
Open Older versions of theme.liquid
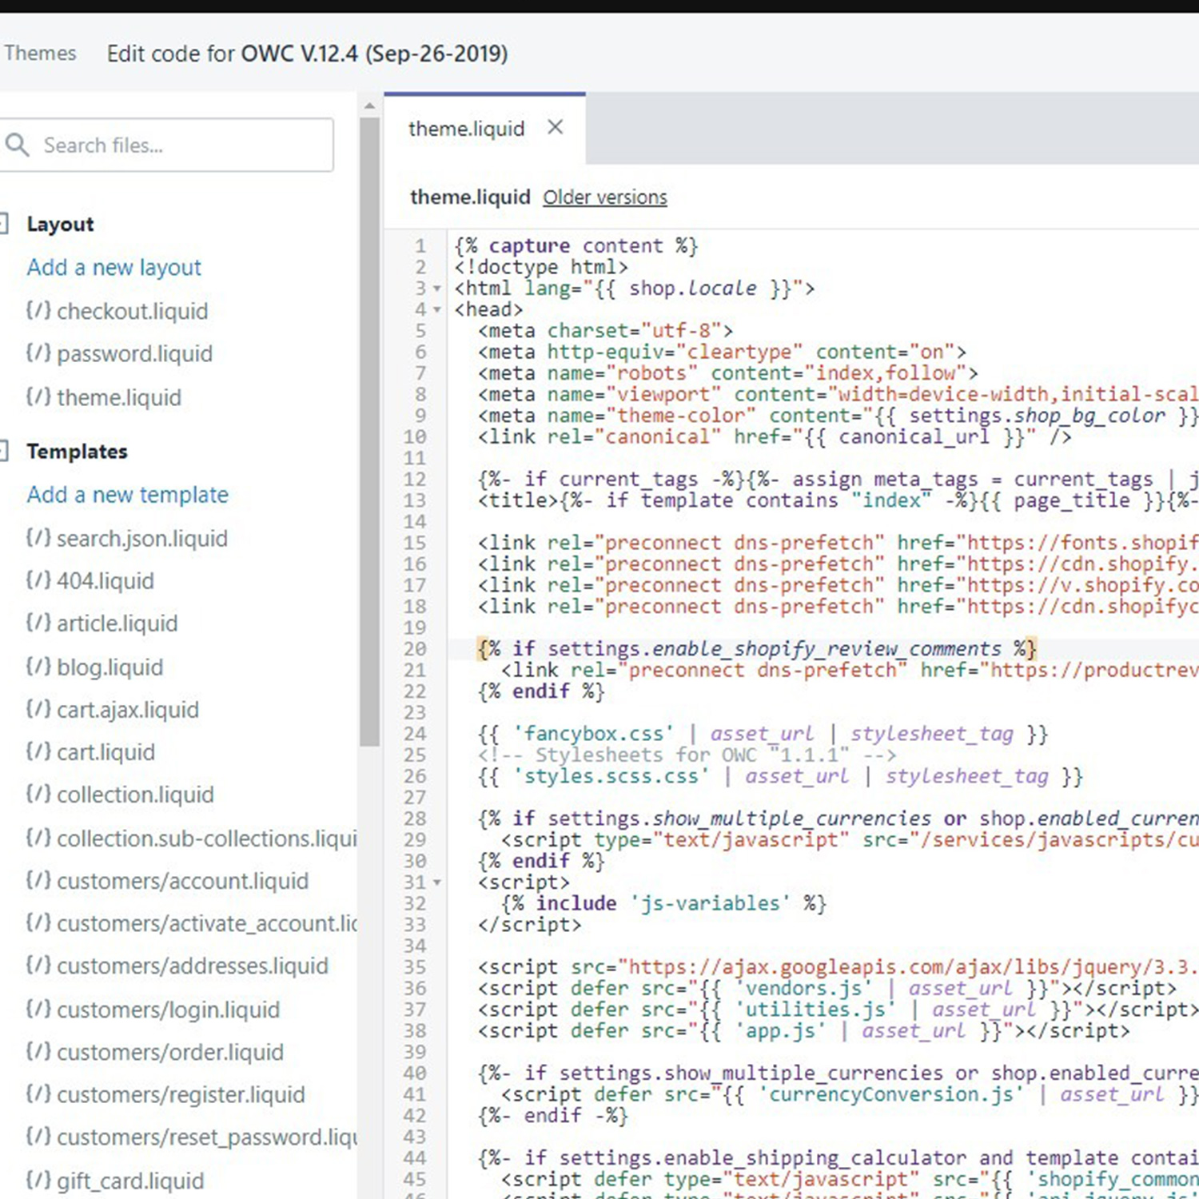pyautogui.click(x=604, y=197)
